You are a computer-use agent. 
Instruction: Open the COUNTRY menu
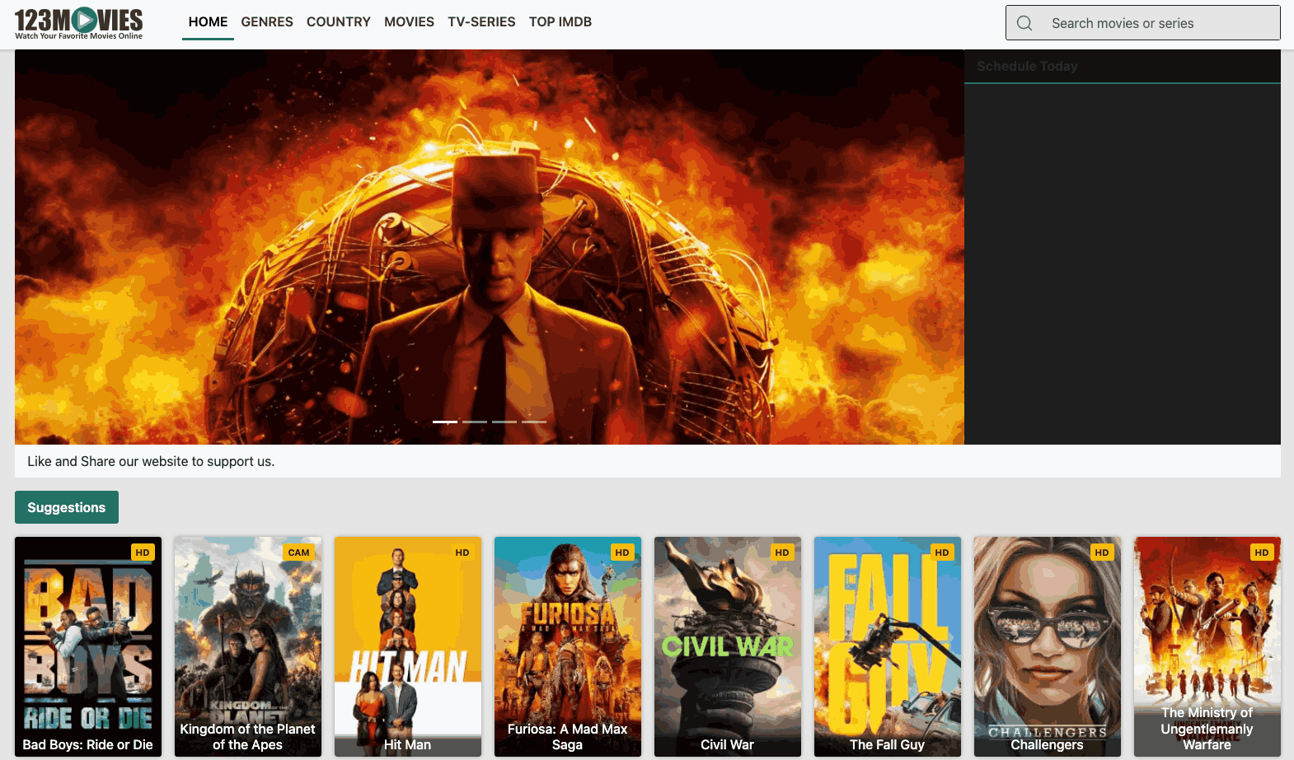[339, 21]
